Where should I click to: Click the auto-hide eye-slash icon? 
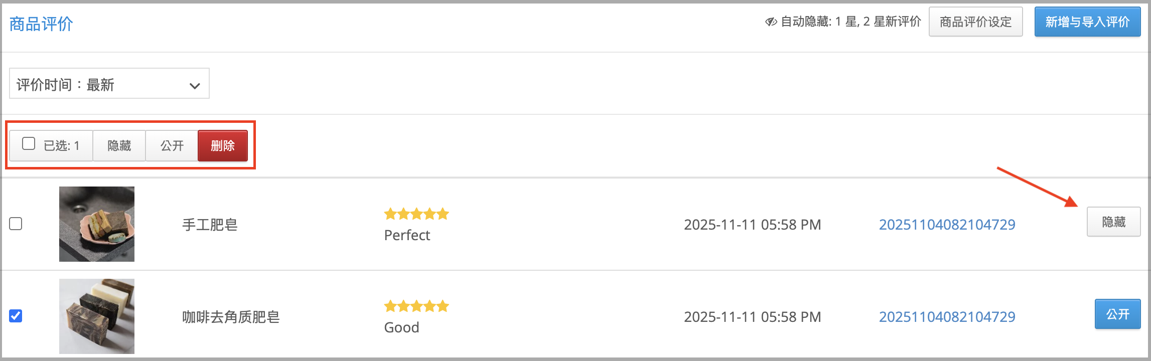771,22
